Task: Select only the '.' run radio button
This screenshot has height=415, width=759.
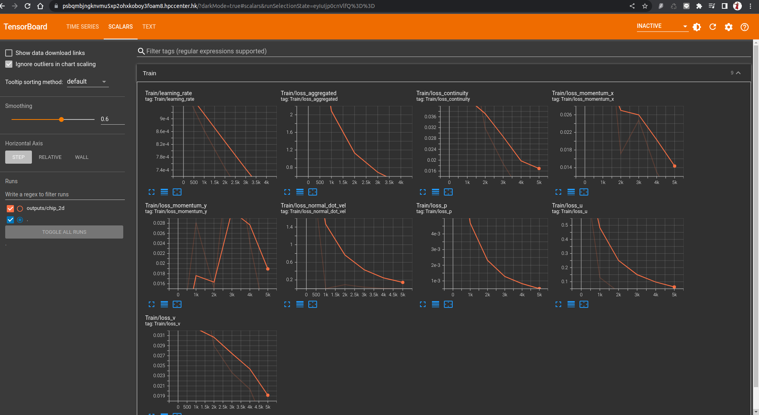Action: tap(20, 220)
